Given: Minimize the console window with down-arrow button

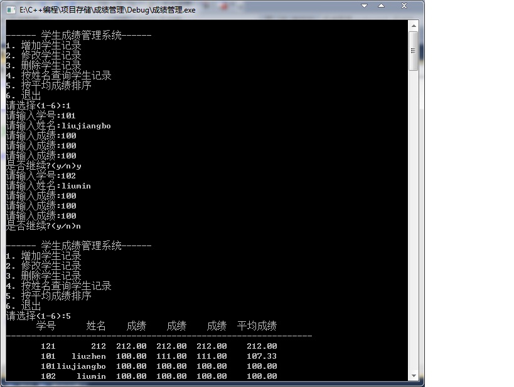Looking at the screenshot, I should (x=364, y=6).
